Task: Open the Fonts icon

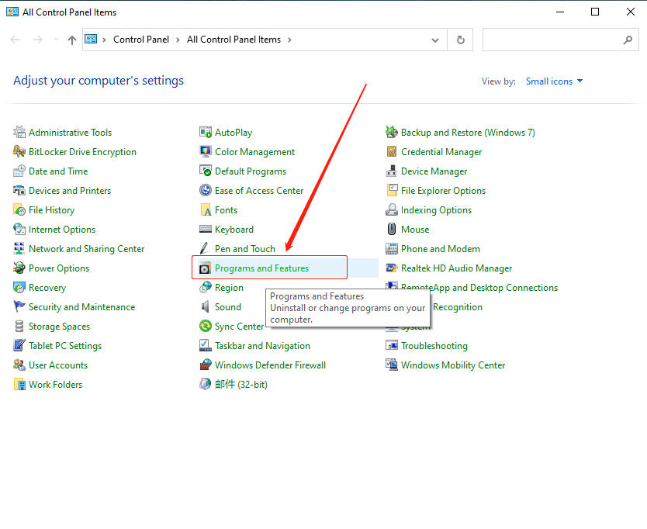Action: (205, 209)
